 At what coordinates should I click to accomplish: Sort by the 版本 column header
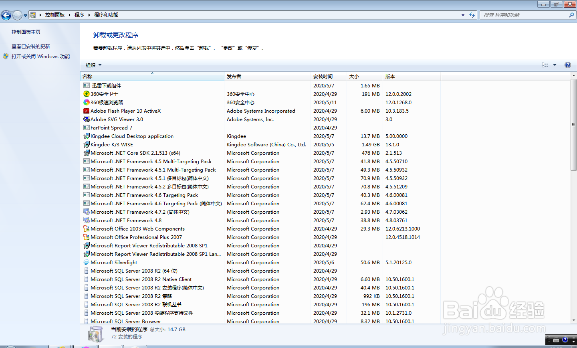[412, 76]
